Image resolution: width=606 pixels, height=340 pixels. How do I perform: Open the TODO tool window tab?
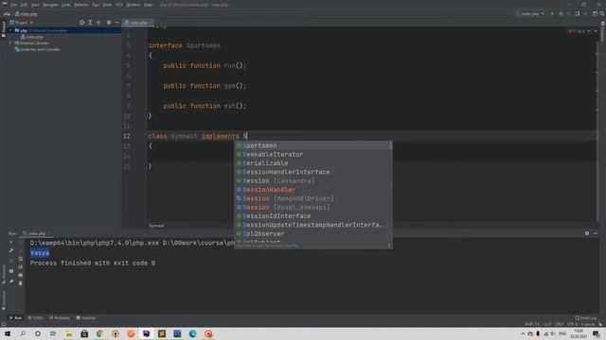click(36, 318)
